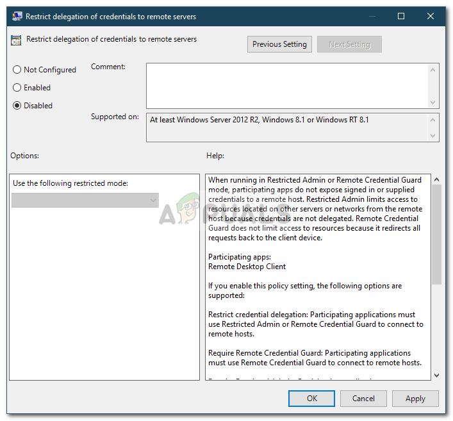
Task: Open the restricted mode dropdown
Action: [85, 200]
